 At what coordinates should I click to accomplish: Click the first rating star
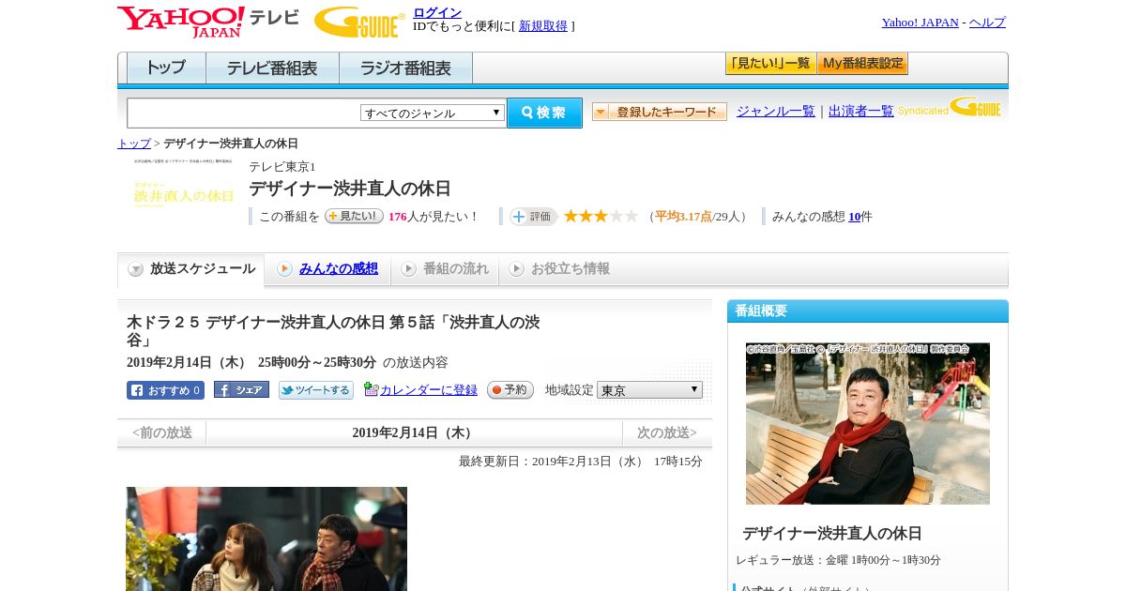pyautogui.click(x=571, y=216)
